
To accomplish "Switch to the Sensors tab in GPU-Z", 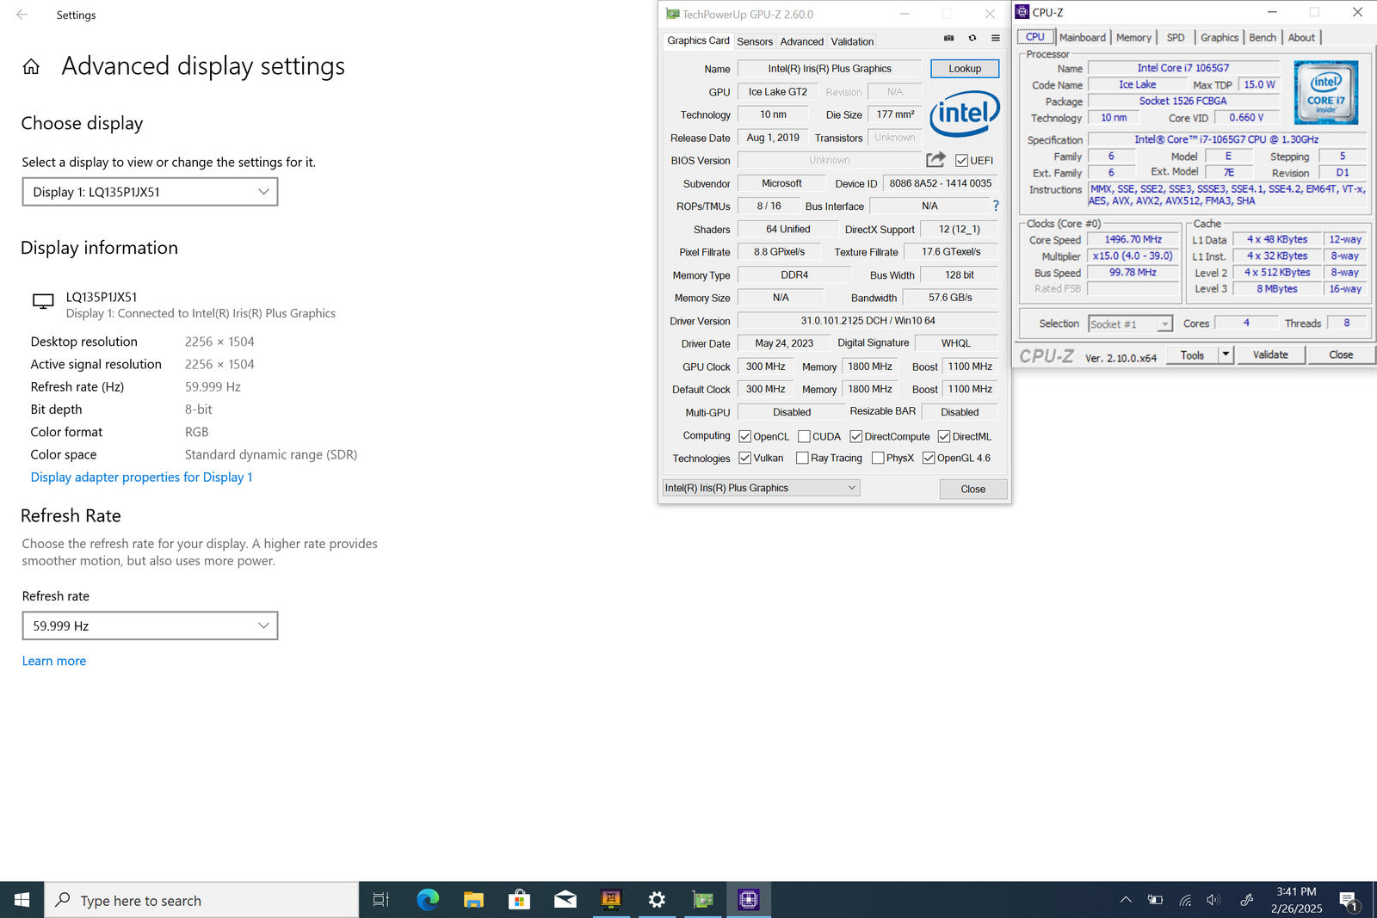I will click(755, 41).
